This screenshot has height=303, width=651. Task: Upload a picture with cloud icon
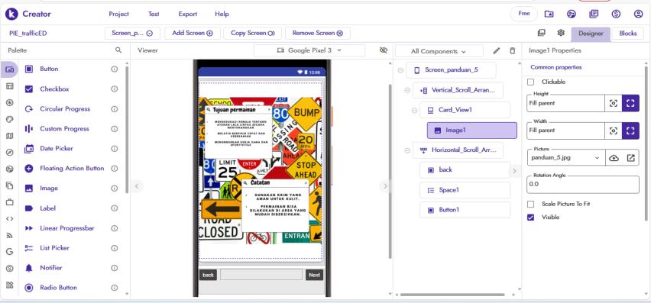614,157
